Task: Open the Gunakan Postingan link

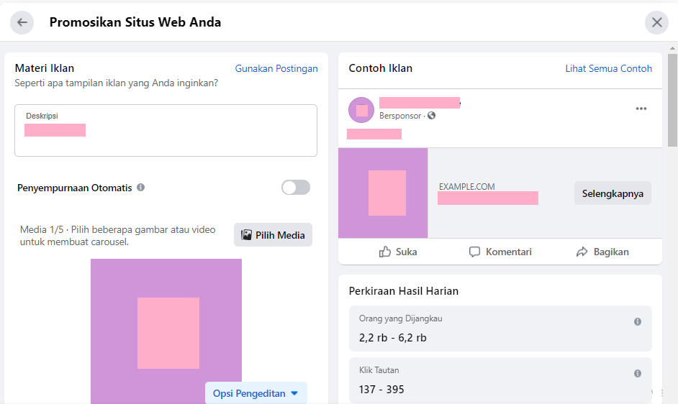Action: 276,68
